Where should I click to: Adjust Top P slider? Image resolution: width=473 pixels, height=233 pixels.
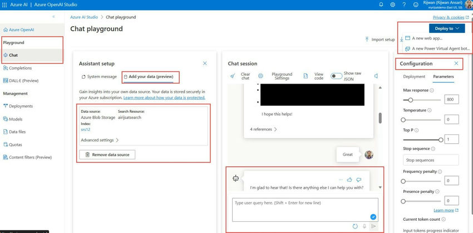click(x=422, y=139)
